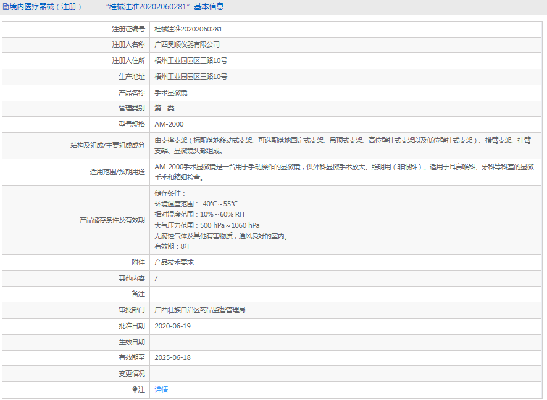Select the line 无腐蚀气体及其他有害物质，通风良好的室内。
The height and width of the screenshot is (400, 547).
point(222,236)
